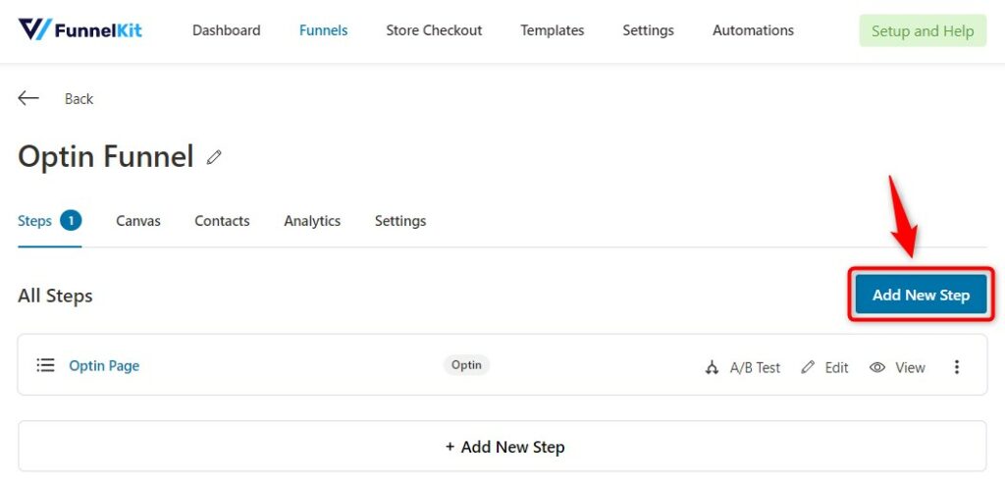1005x487 pixels.
Task: Click the drag handle icon on Optin Page row
Action: click(45, 365)
